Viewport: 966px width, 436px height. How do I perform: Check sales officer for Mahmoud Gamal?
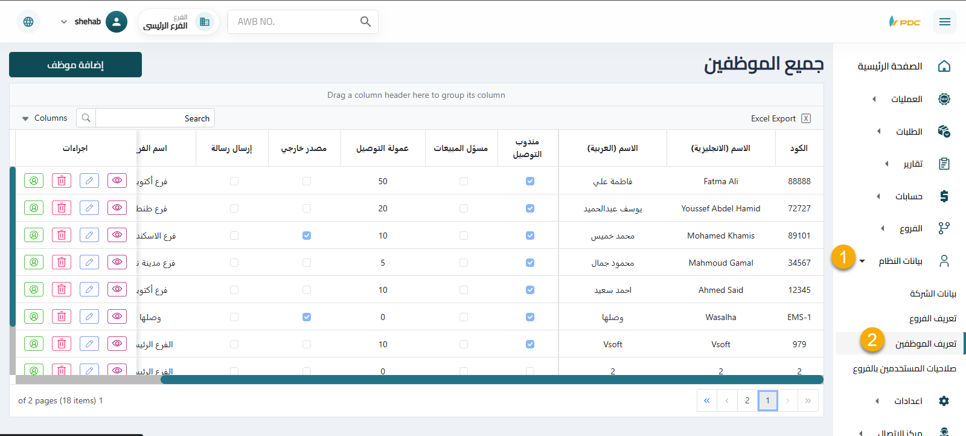pos(464,263)
